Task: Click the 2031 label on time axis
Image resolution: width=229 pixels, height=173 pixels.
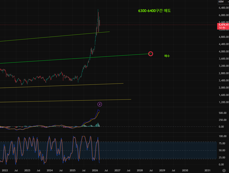Action: [x=207, y=170]
